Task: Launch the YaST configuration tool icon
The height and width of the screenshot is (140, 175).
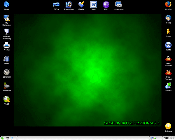Action: tap(7, 99)
